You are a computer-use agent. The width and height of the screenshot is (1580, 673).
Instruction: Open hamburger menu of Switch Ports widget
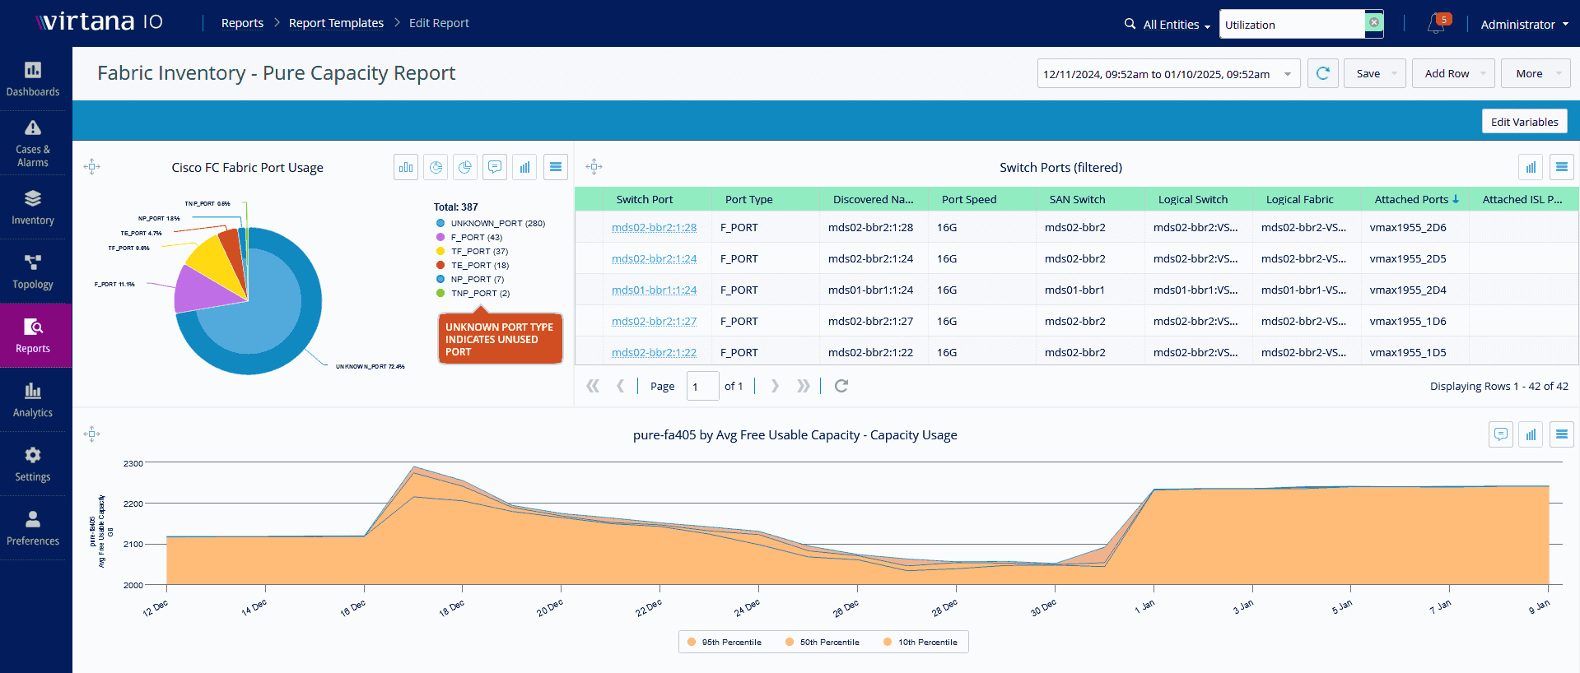click(x=1562, y=167)
